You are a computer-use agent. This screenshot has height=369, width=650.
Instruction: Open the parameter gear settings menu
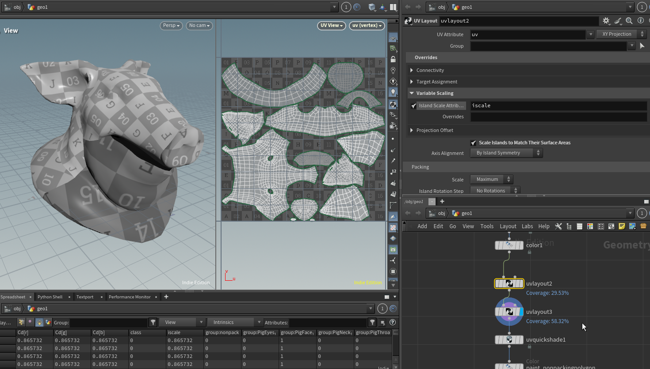tap(606, 21)
